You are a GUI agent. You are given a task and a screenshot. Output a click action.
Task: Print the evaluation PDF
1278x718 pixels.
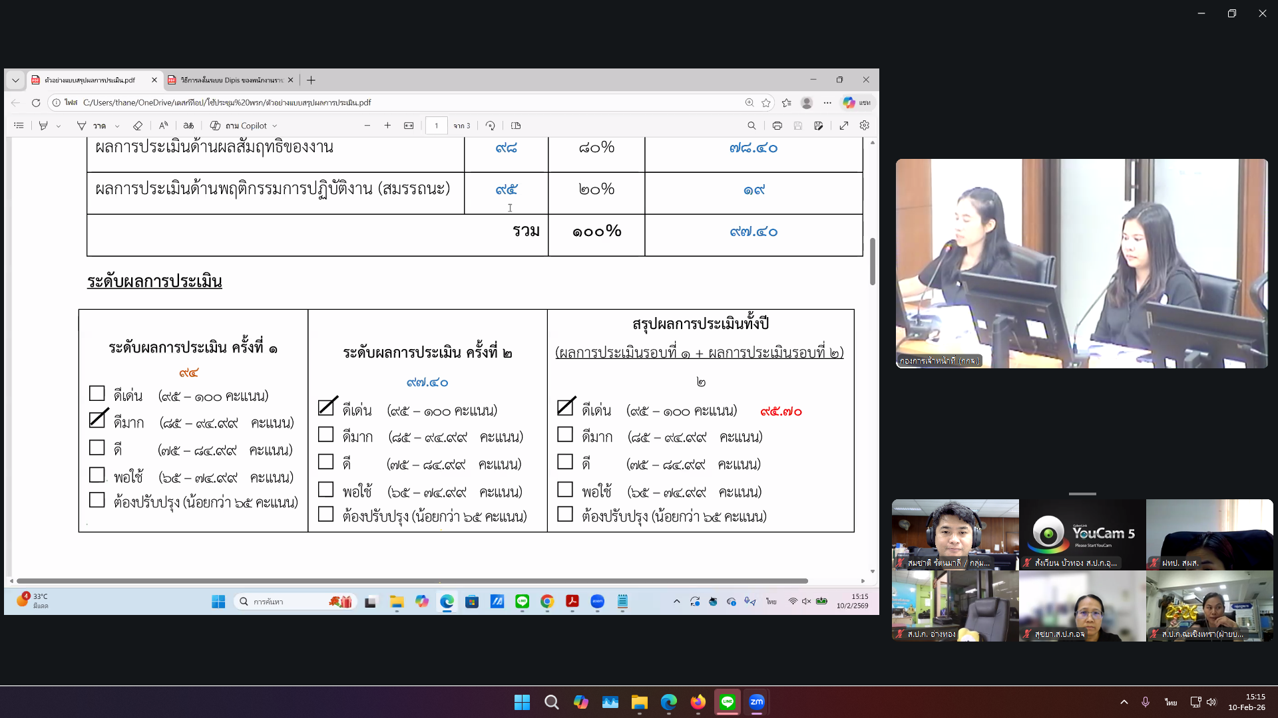pyautogui.click(x=777, y=125)
